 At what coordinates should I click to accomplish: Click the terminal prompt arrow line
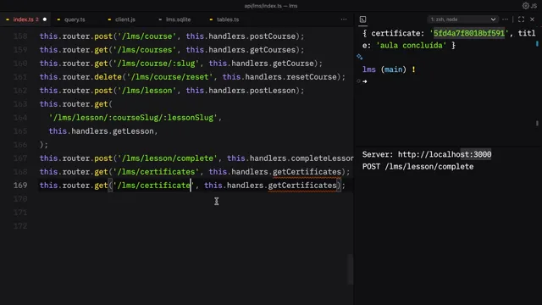click(365, 81)
